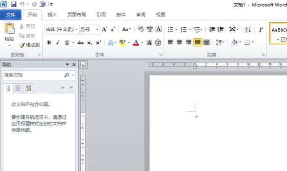Open the 审阅 tab
The width and height of the screenshot is (287, 171).
(x=141, y=15)
